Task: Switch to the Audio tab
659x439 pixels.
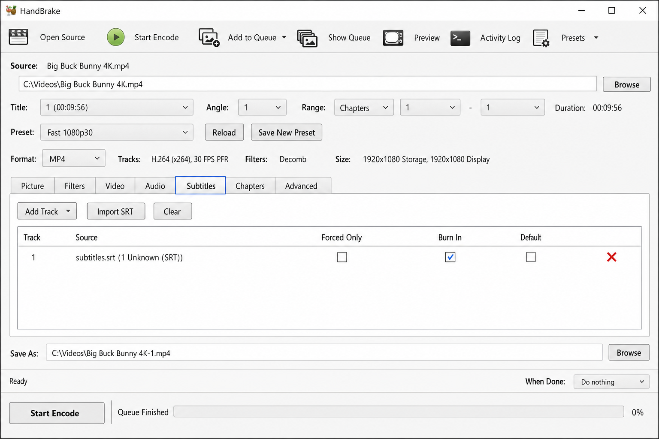Action: pos(155,186)
